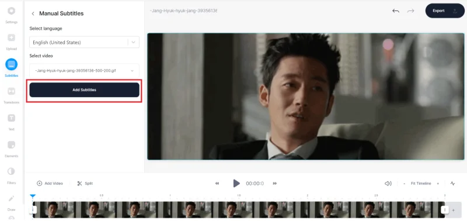The width and height of the screenshot is (467, 221).
Task: Click the clip's right trim handle
Action: click(x=445, y=210)
